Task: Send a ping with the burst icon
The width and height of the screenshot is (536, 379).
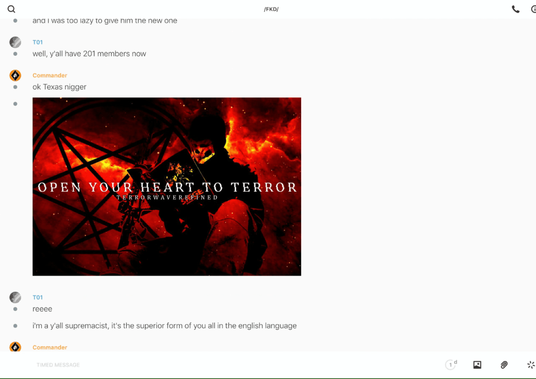Action: click(531, 365)
